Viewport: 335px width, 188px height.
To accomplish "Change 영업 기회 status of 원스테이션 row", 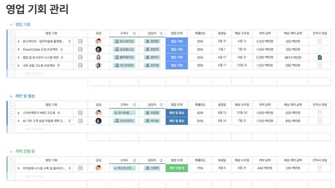I will pyautogui.click(x=177, y=41).
